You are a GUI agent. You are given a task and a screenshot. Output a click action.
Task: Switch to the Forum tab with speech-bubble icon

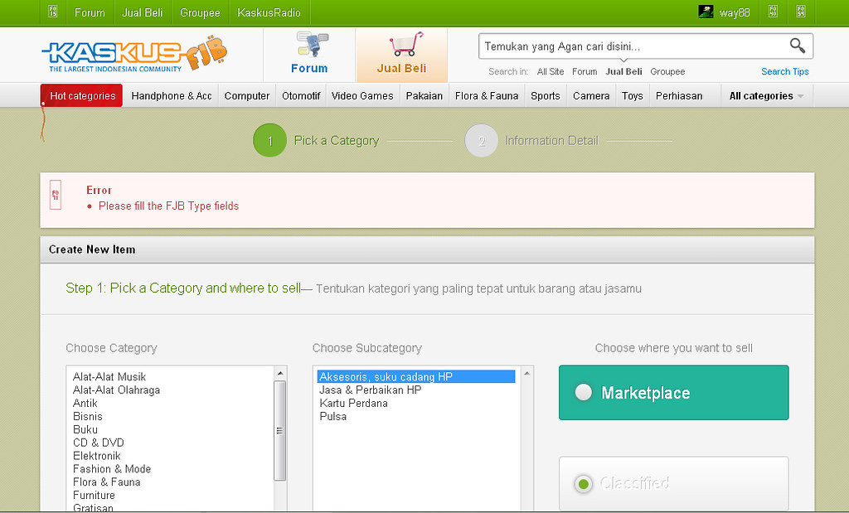click(309, 54)
